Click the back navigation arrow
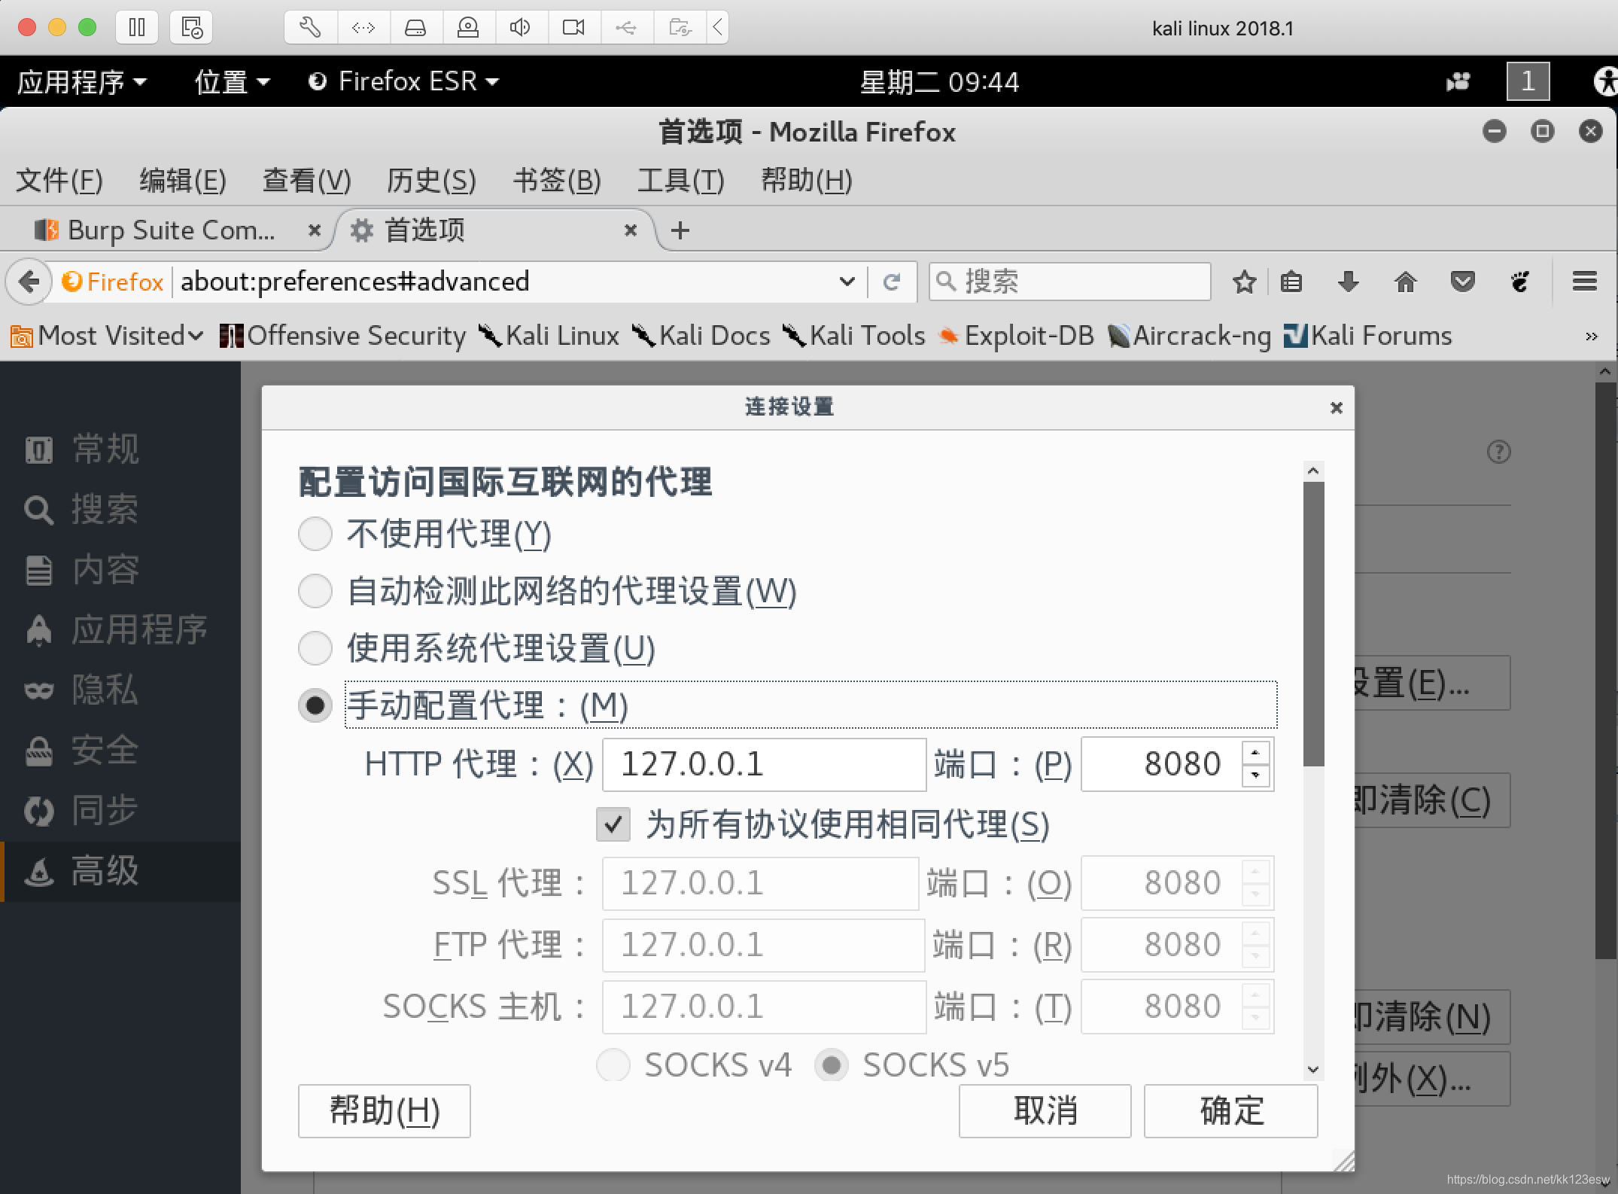1618x1194 pixels. coord(29,282)
